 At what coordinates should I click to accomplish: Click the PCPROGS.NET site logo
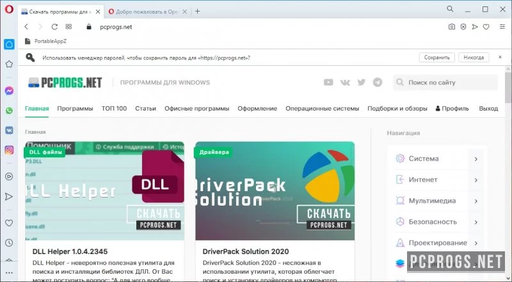pyautogui.click(x=65, y=82)
